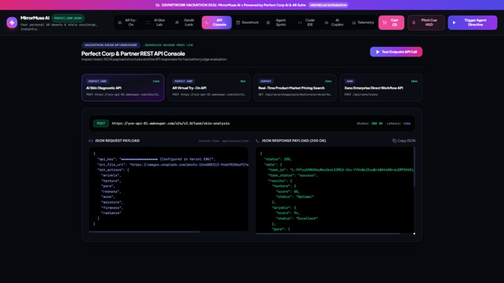Viewport: 504px width, 283px height.
Task: Select Xano Enterprise Direct Workflow API card
Action: coord(381,87)
